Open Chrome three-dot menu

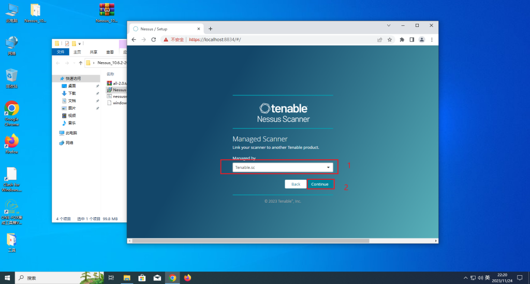pyautogui.click(x=432, y=39)
